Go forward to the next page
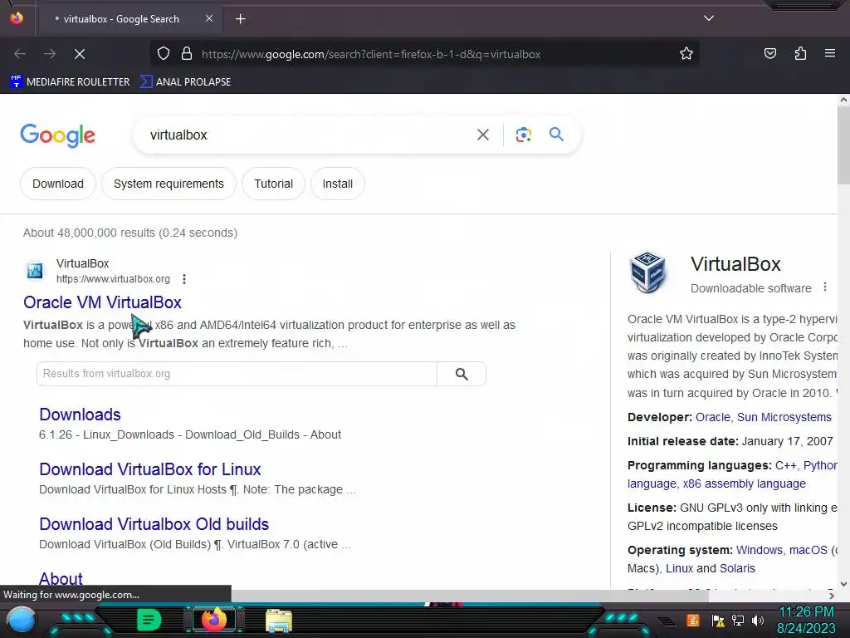The height and width of the screenshot is (638, 850). pyautogui.click(x=50, y=54)
